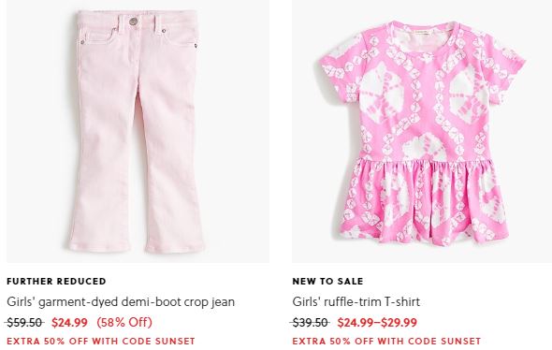Image resolution: width=552 pixels, height=350 pixels.
Task: Open the pink ruffle-trim T-shirt product image
Action: pyautogui.click(x=422, y=131)
